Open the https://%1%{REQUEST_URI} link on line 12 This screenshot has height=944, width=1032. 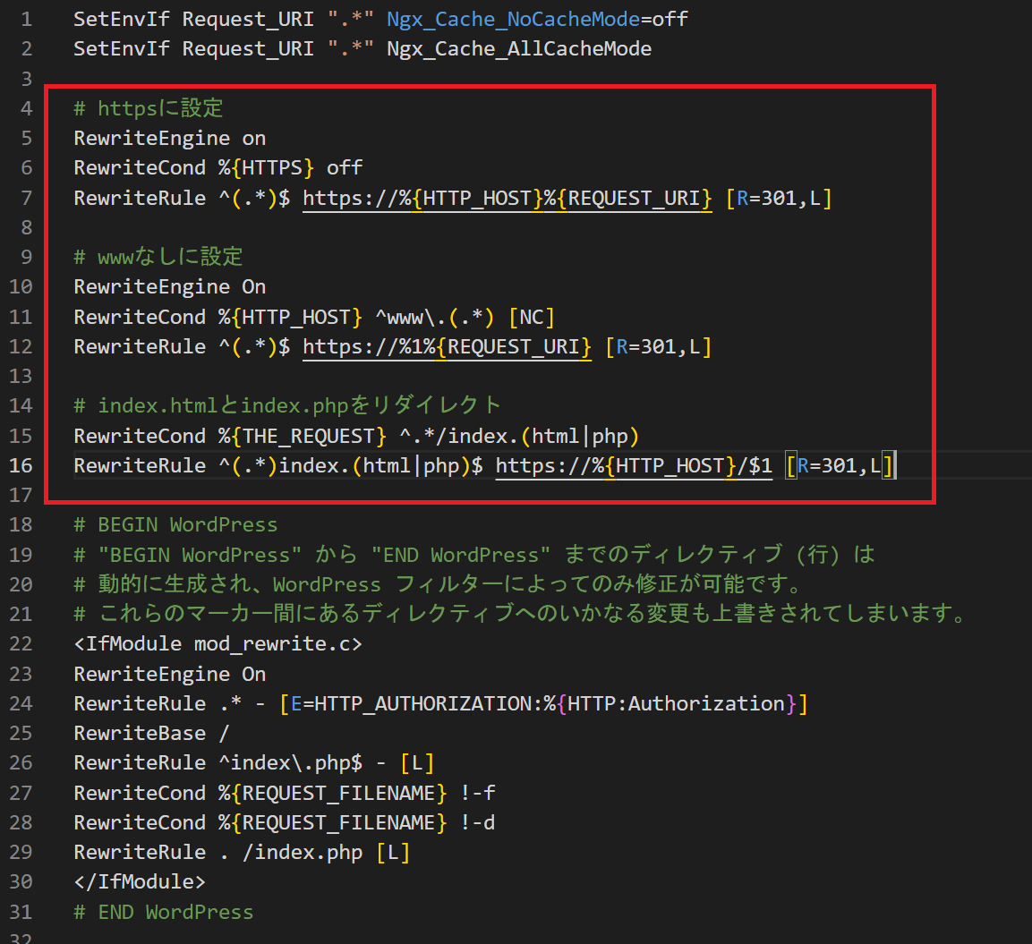coord(447,346)
